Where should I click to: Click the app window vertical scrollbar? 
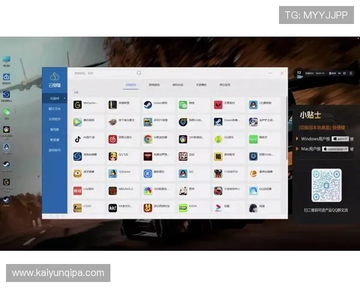287,128
